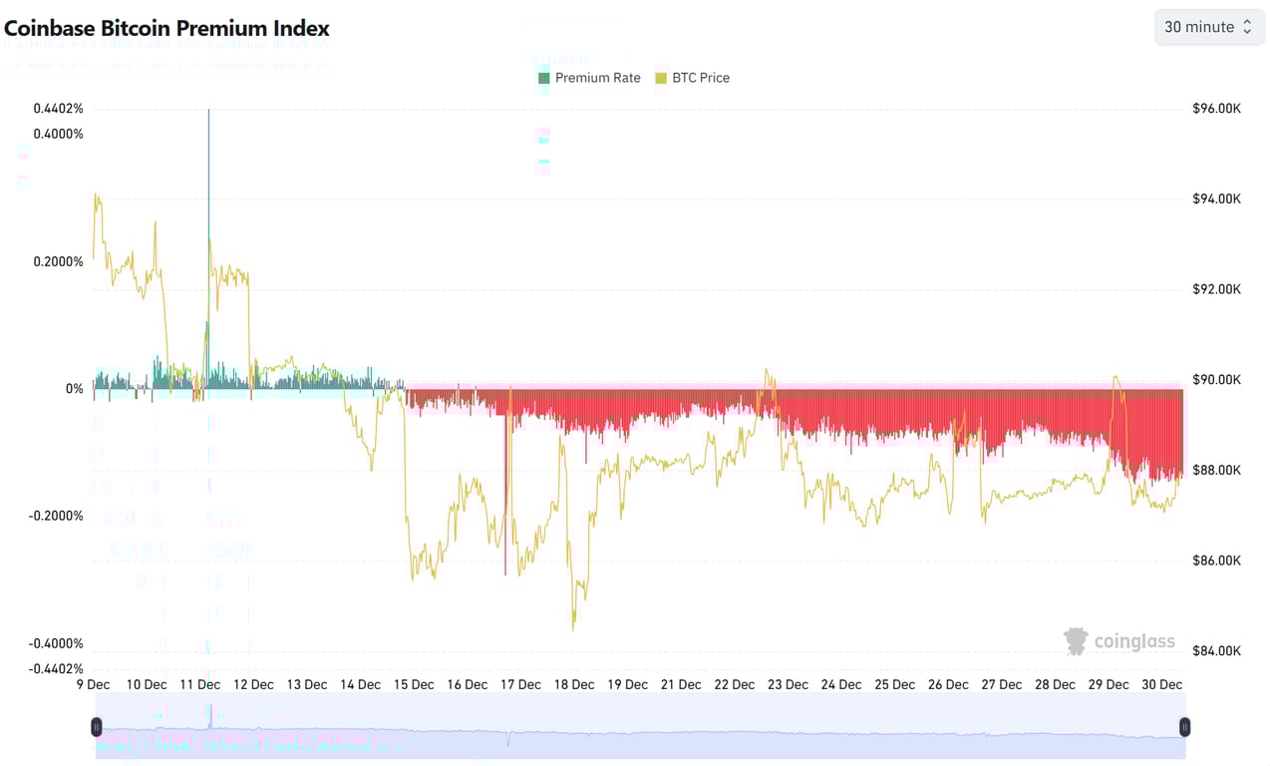Image resolution: width=1270 pixels, height=766 pixels.
Task: Hide the BTC Price line via its legend entry
Action: pyautogui.click(x=692, y=77)
